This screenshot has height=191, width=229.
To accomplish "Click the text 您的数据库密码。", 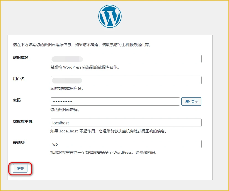I will 65,110.
